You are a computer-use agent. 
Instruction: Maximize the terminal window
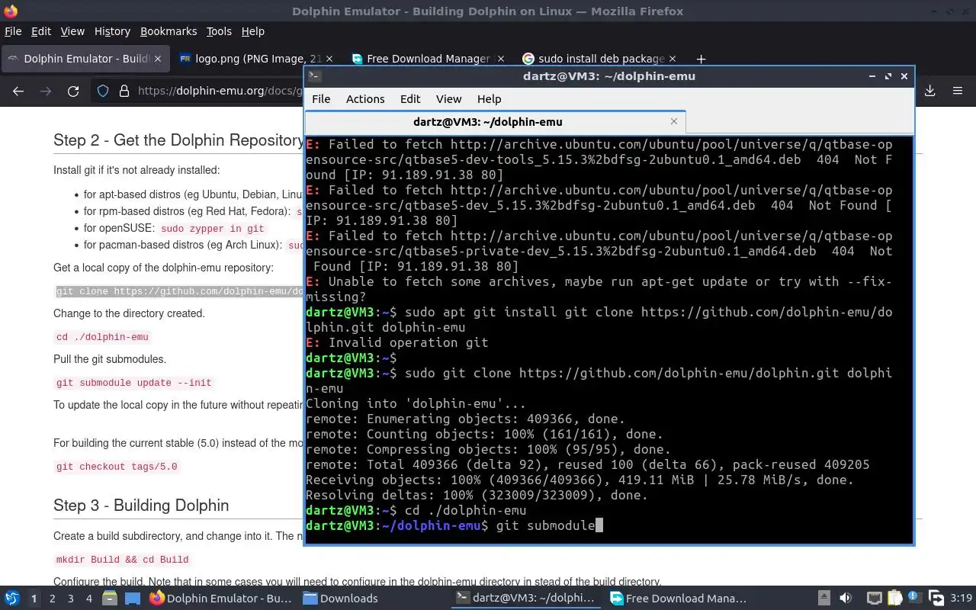click(888, 76)
